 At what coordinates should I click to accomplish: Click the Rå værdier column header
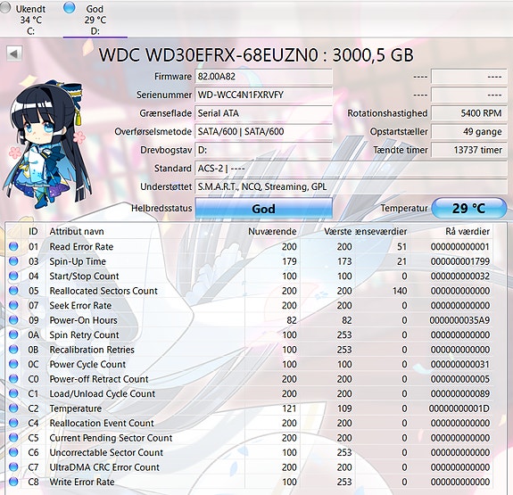[x=467, y=231]
